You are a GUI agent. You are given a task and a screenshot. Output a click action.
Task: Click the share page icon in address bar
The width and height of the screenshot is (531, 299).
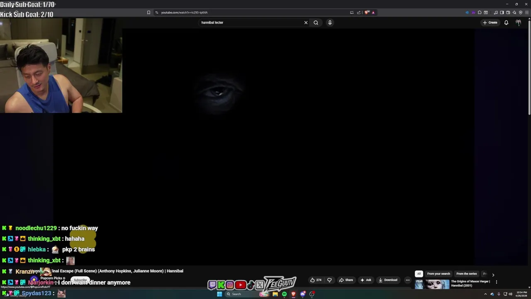pos(358,12)
